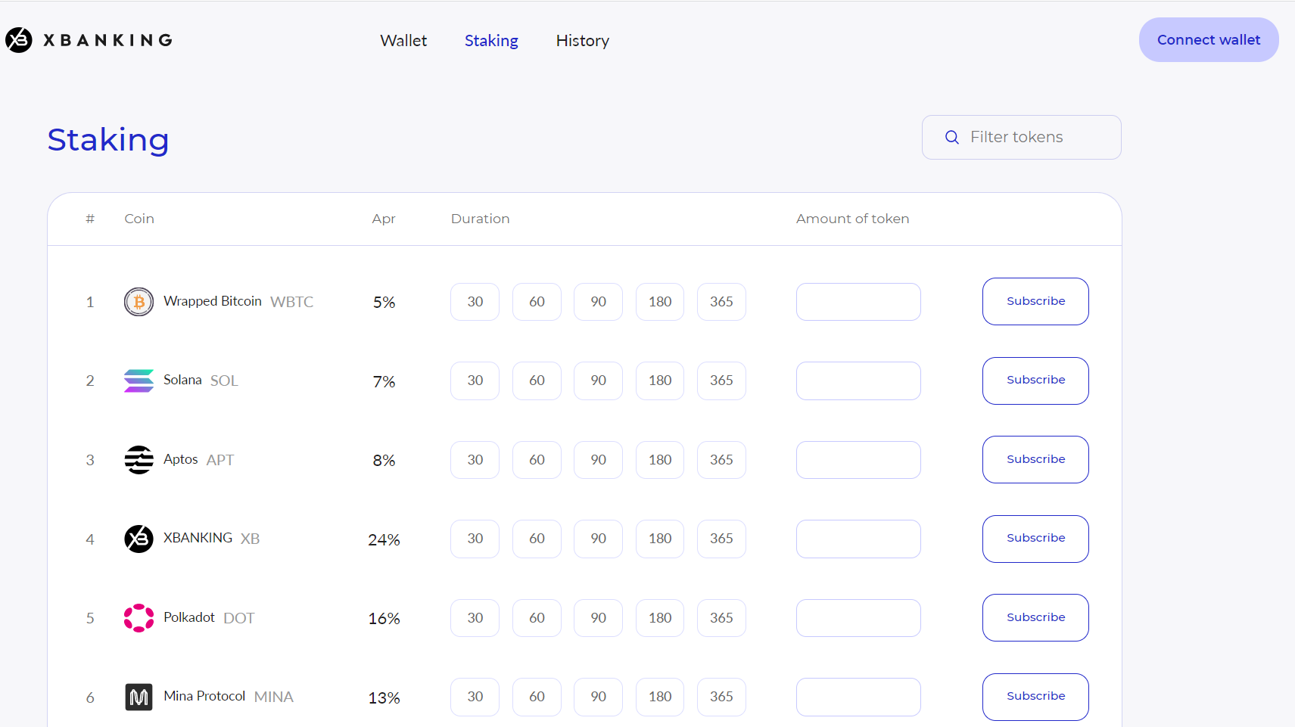Click the Amount of token column header
The height and width of the screenshot is (727, 1295).
852,219
